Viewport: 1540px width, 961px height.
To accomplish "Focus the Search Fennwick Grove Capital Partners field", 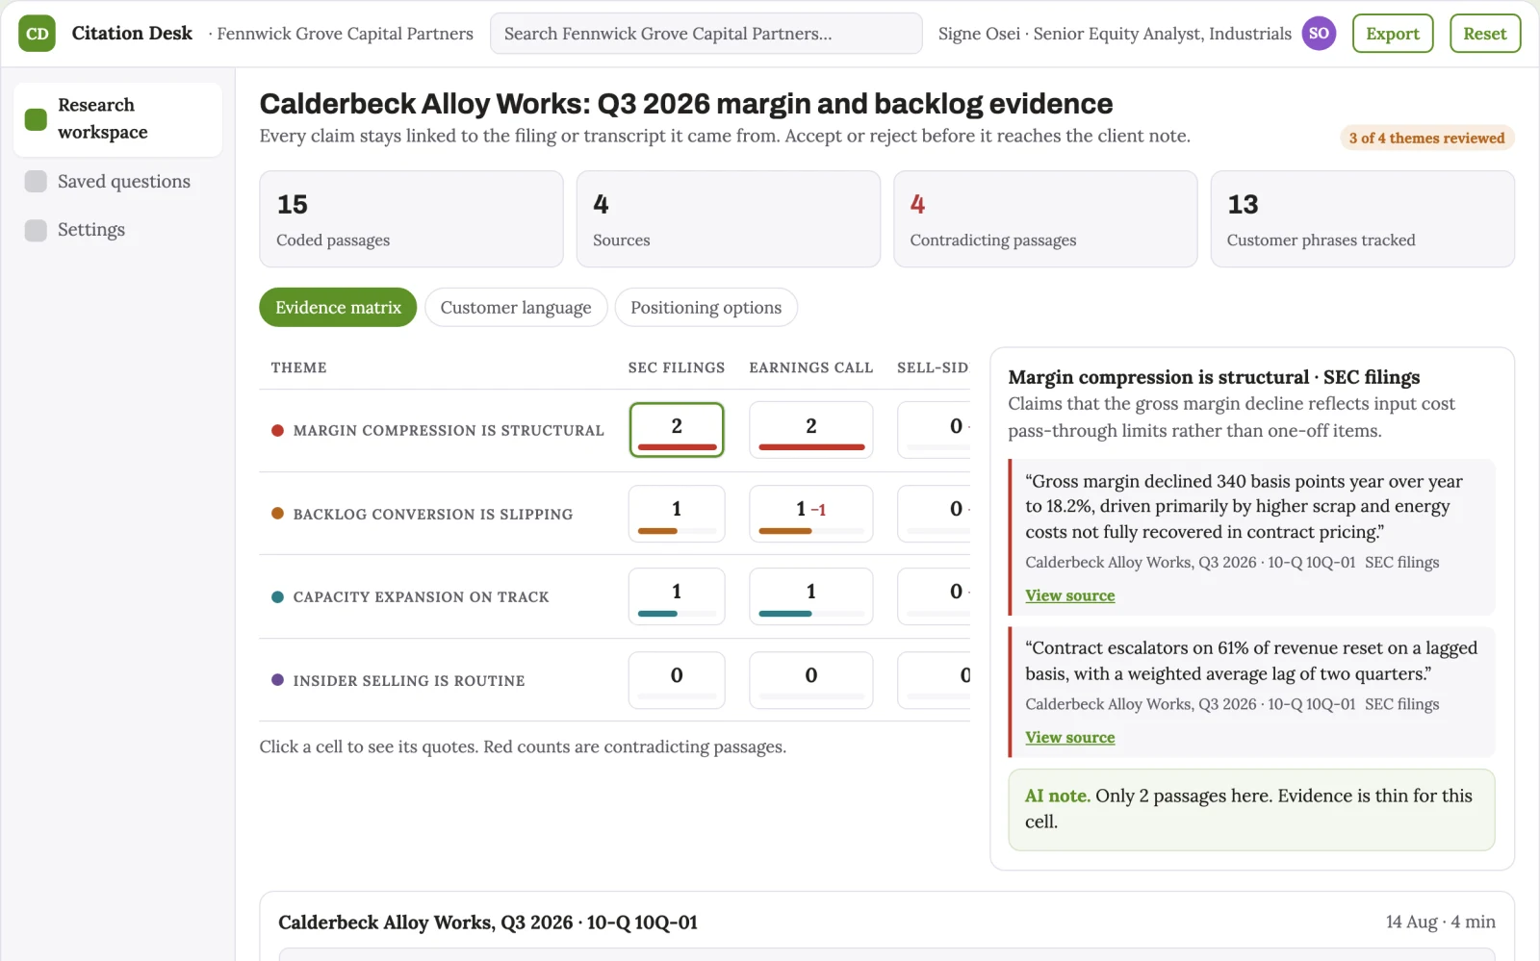I will [x=706, y=34].
